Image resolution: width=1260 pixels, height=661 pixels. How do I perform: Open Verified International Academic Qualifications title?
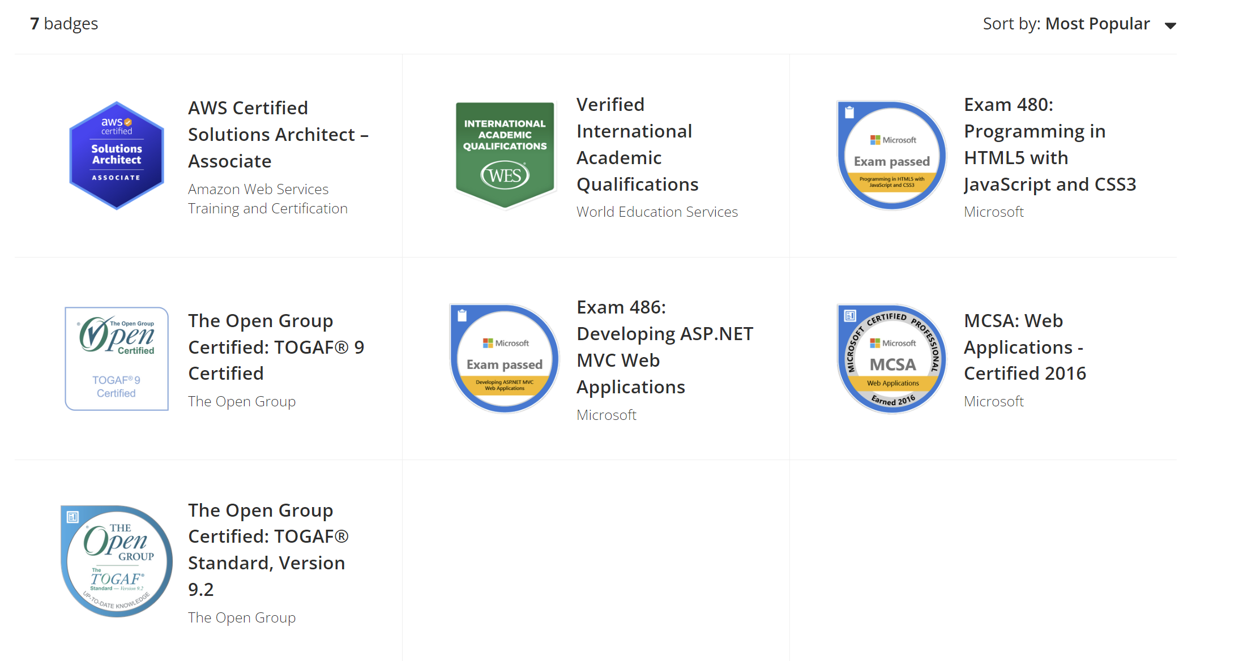pos(638,144)
